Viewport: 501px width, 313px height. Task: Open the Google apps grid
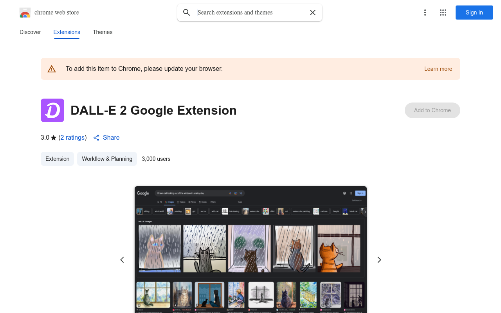pyautogui.click(x=443, y=13)
